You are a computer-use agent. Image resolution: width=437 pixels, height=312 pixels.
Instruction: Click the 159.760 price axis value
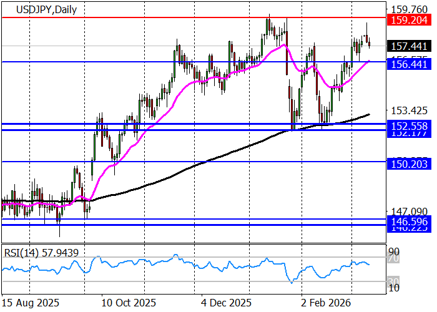click(x=408, y=9)
